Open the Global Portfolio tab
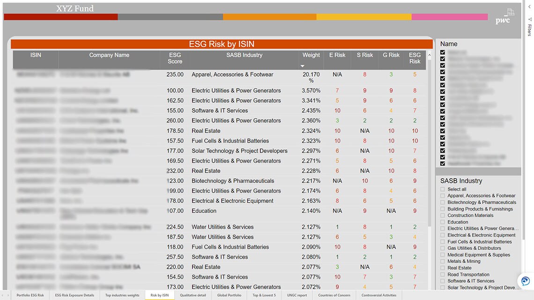 (229, 295)
